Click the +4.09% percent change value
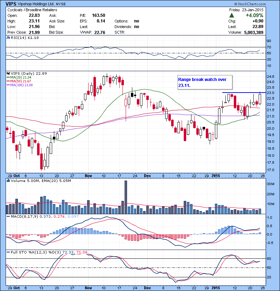This screenshot has width=280, height=291. tap(254, 15)
